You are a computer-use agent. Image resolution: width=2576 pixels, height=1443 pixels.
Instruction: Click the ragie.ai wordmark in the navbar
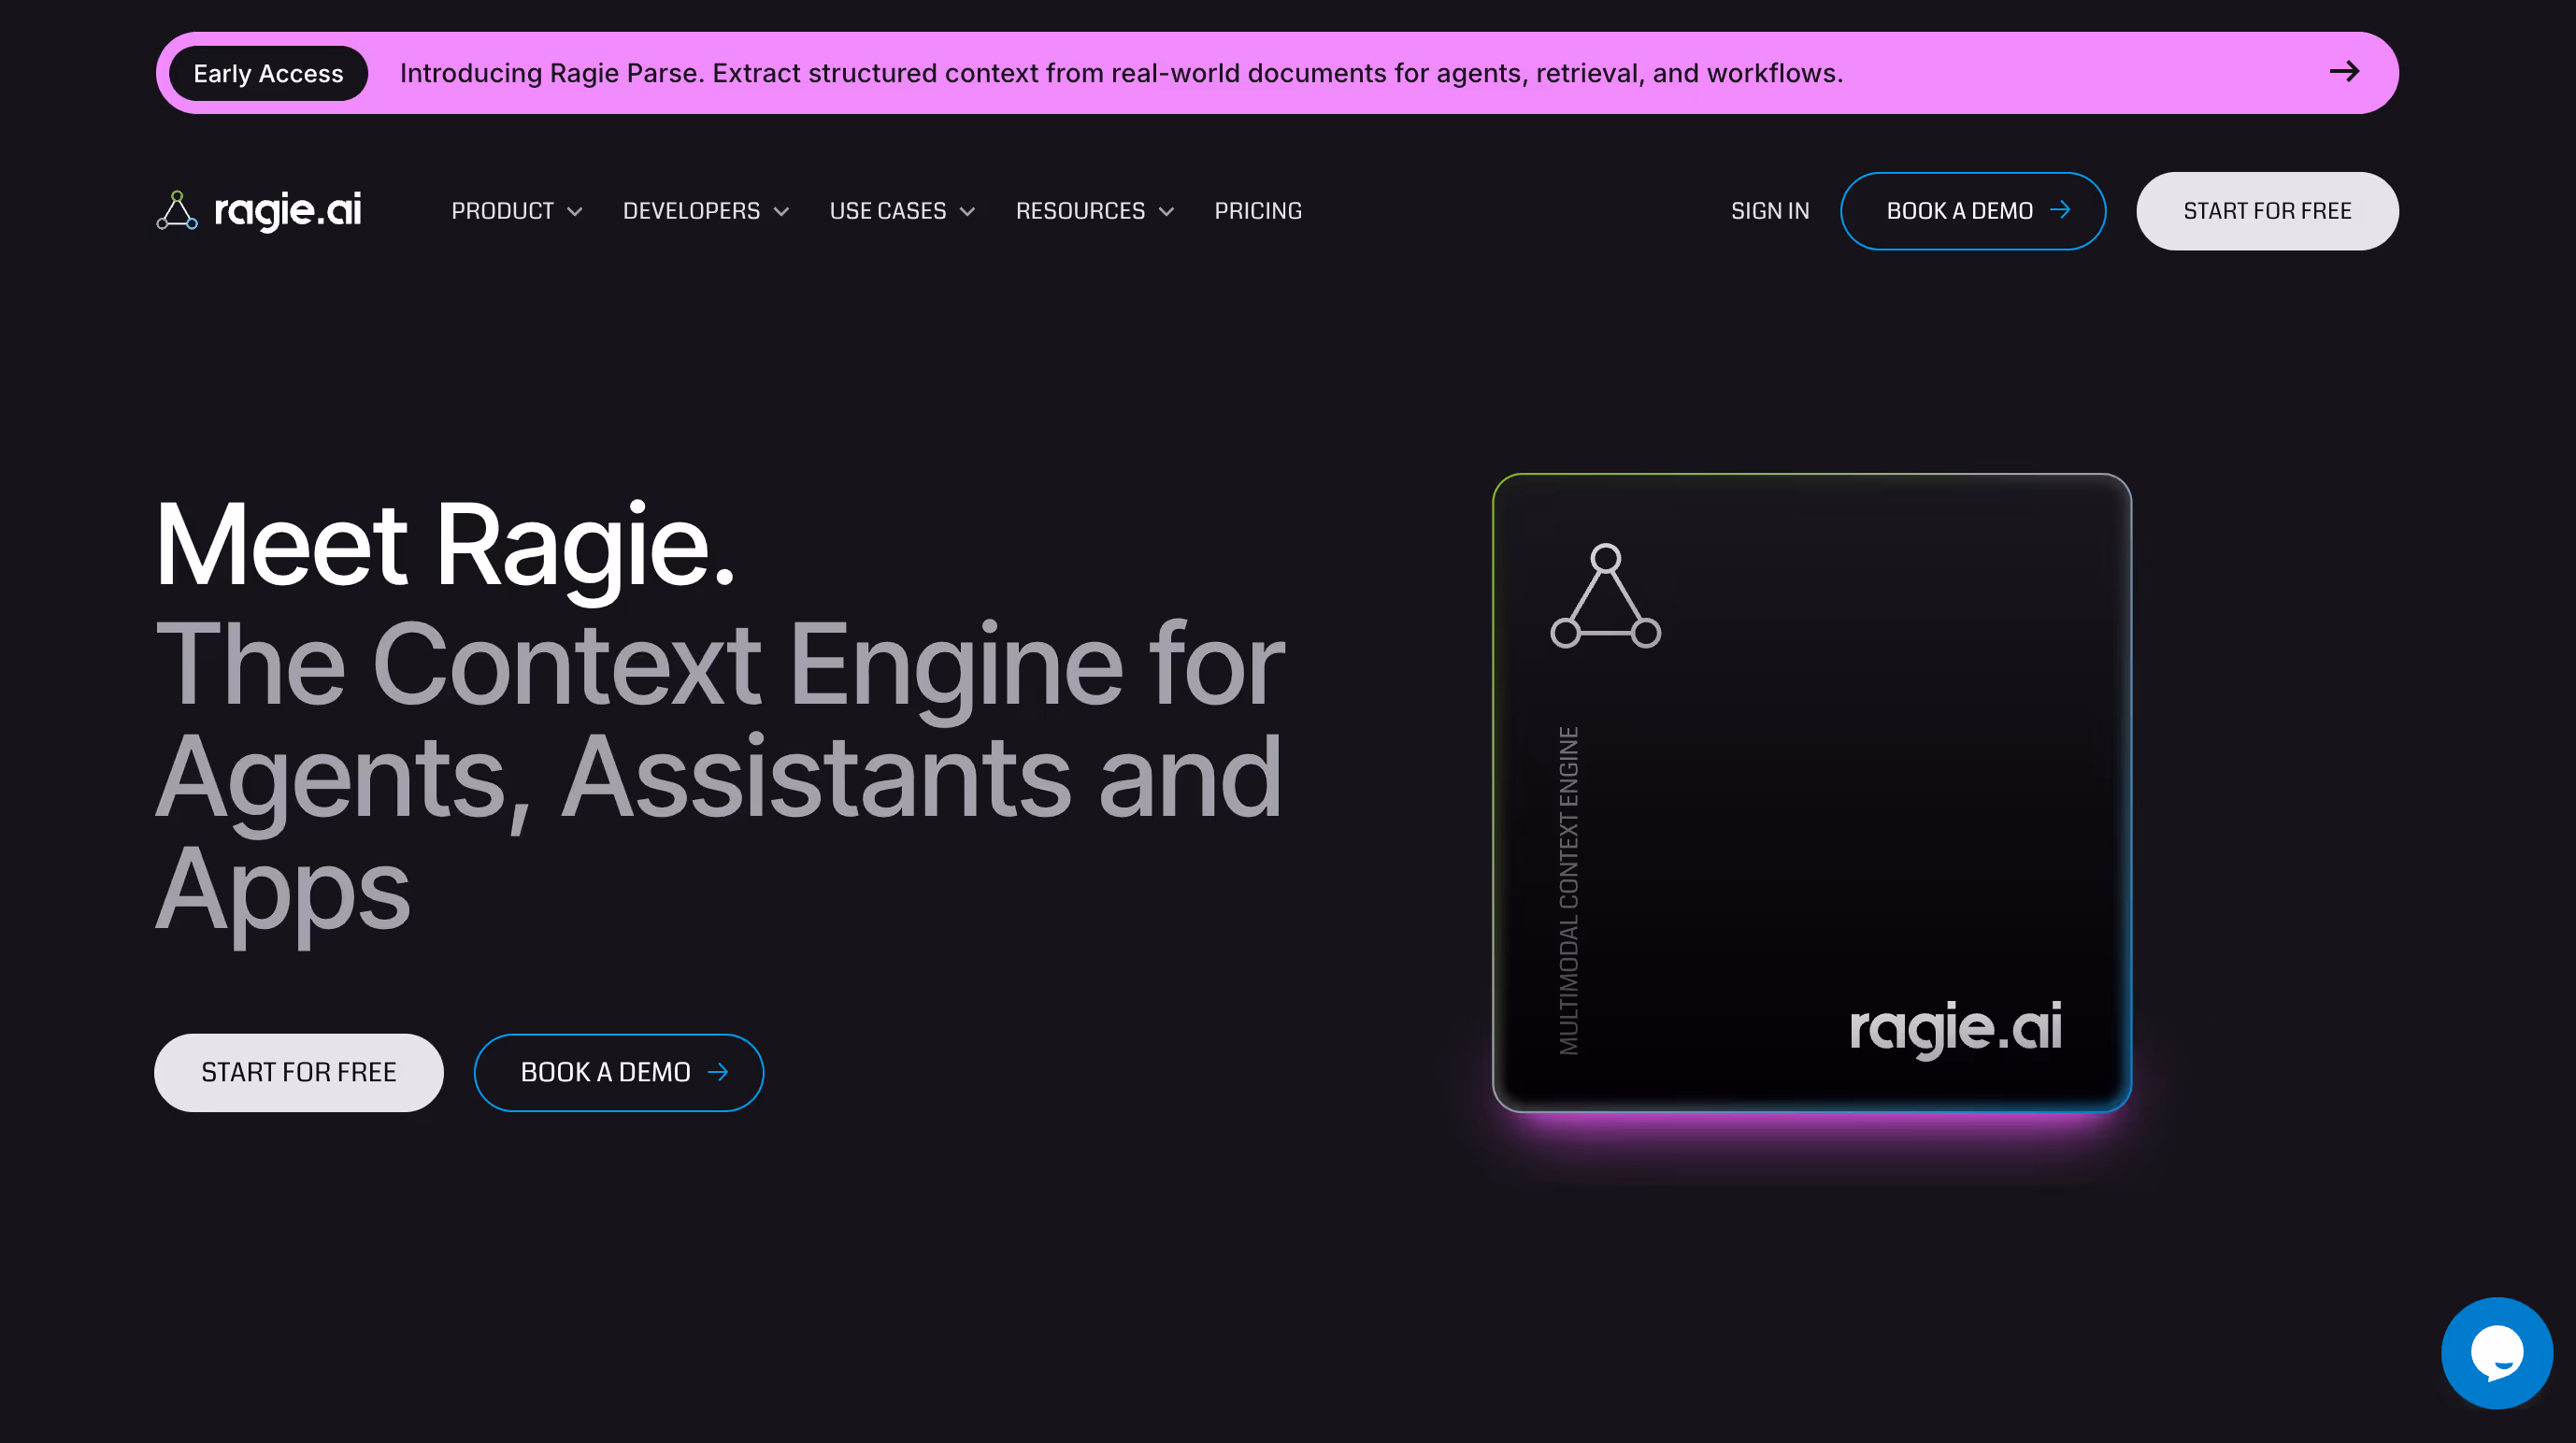288,210
